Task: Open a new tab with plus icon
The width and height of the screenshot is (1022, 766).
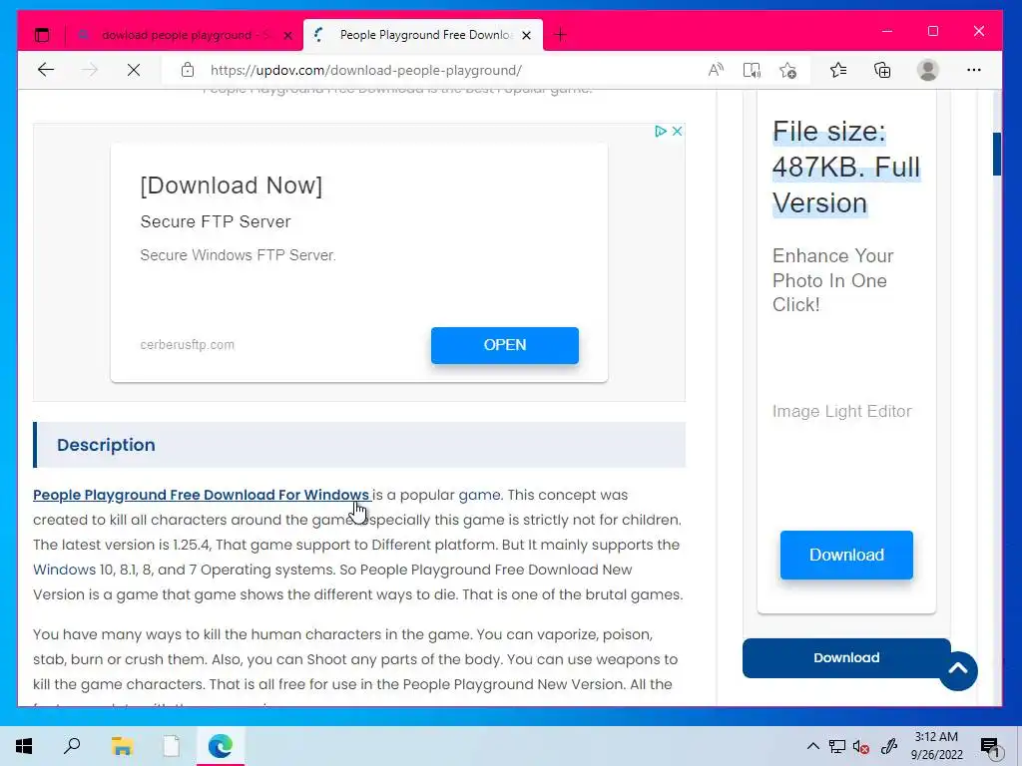Action: (560, 35)
